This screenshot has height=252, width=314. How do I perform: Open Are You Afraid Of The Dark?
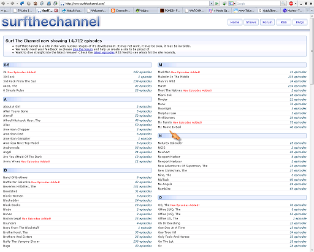(23, 157)
